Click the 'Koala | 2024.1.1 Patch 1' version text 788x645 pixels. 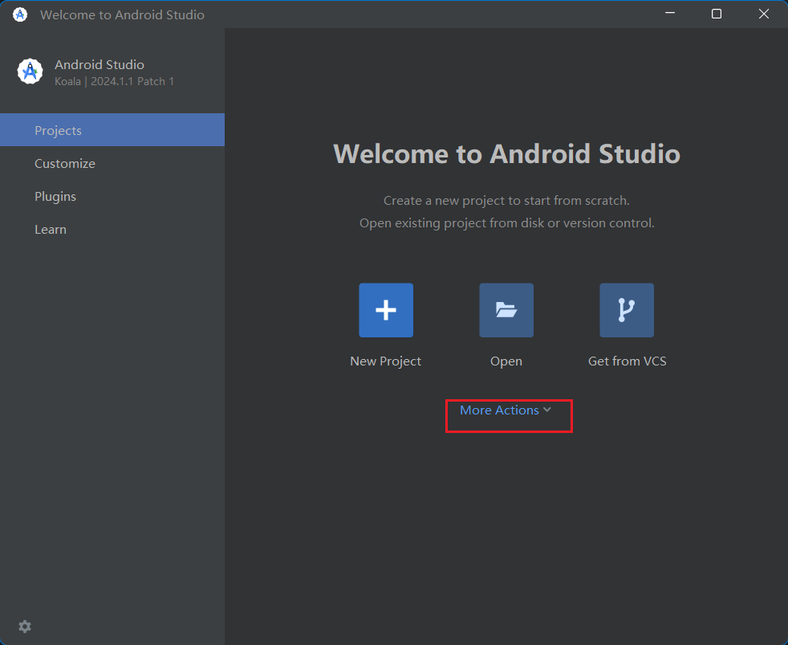(114, 81)
